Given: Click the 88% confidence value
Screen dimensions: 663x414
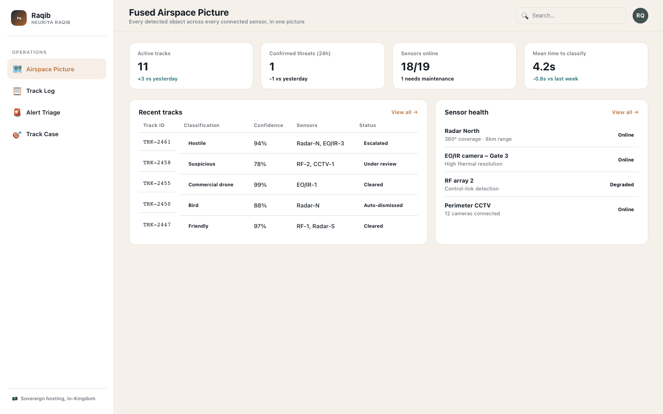Looking at the screenshot, I should click(260, 206).
